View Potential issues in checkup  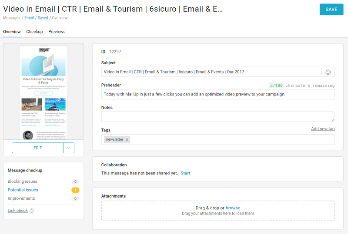[23, 190]
